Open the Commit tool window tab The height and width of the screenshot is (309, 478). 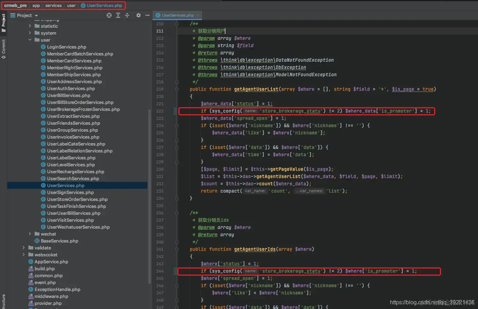coord(3,49)
